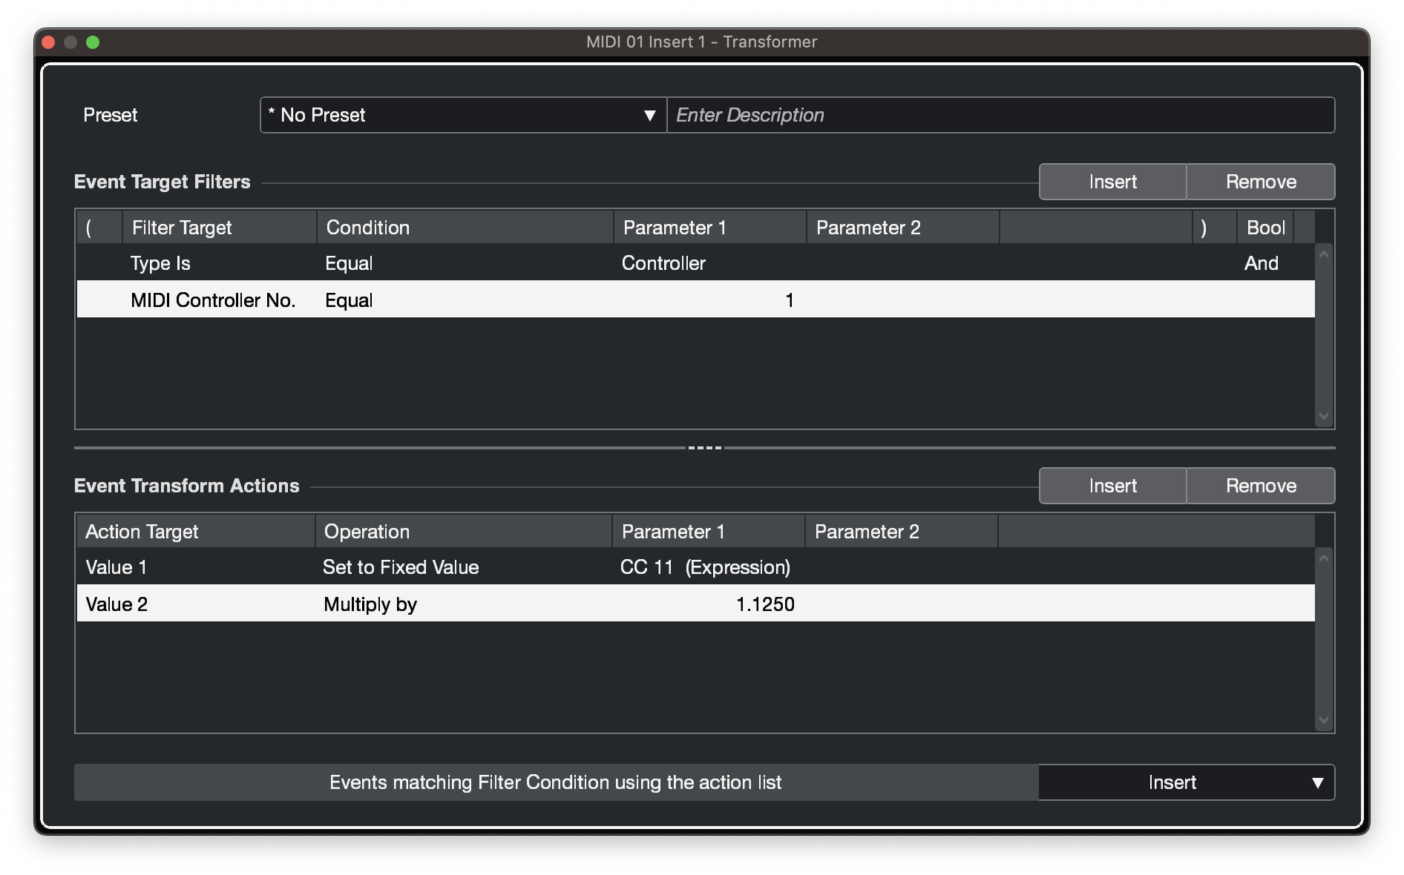Screen dimensions: 1404x875
Task: Remove the selected Event Target Filter
Action: [x=1260, y=182]
